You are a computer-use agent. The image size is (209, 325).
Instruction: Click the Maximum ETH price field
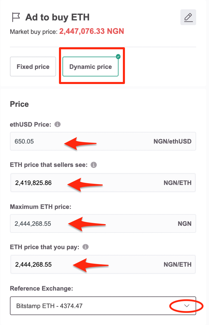point(103,223)
